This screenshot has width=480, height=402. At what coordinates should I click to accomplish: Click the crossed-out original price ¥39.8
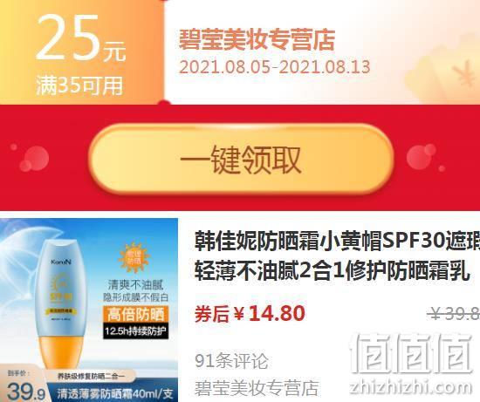[454, 314]
